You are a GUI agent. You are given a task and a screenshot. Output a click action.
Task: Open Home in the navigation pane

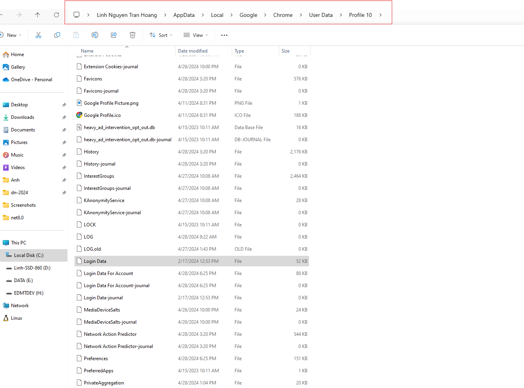(17, 55)
